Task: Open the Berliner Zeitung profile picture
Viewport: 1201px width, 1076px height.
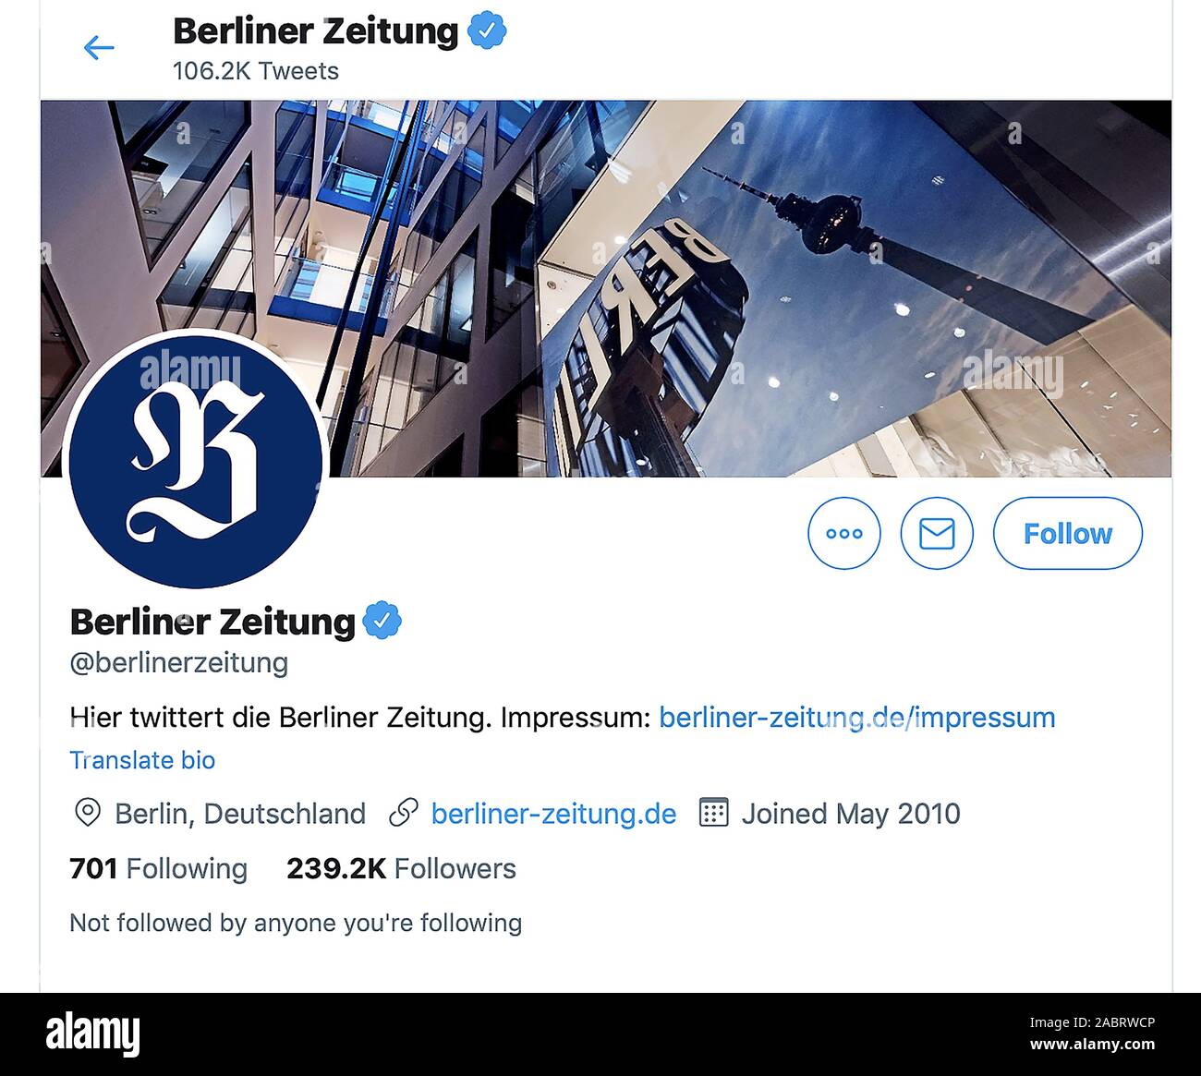Action: (196, 461)
